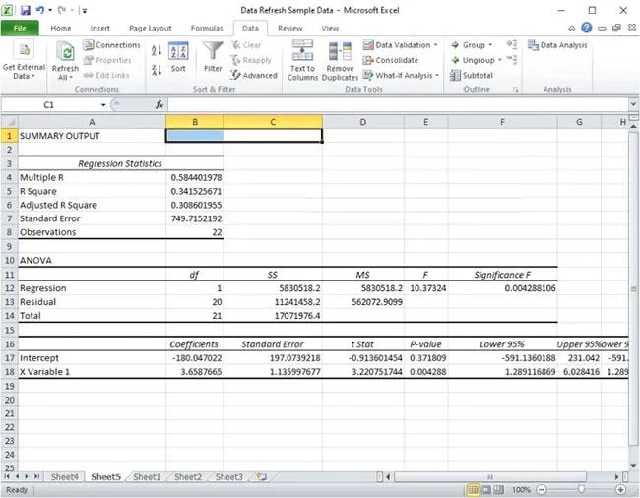The height and width of the screenshot is (498, 640).
Task: Click Hide Detail outline icon
Action: click(511, 60)
